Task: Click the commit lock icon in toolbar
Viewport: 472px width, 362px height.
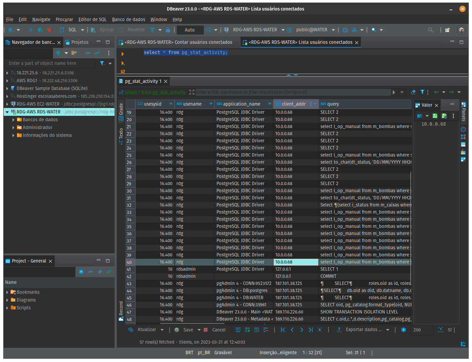Action: (168, 30)
